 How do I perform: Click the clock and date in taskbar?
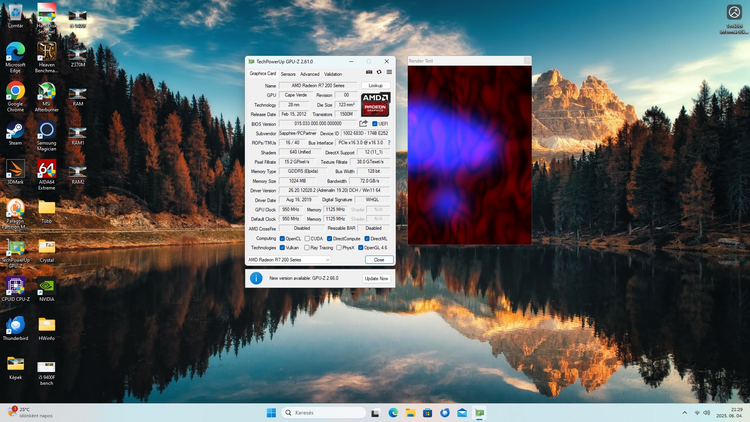(x=729, y=413)
